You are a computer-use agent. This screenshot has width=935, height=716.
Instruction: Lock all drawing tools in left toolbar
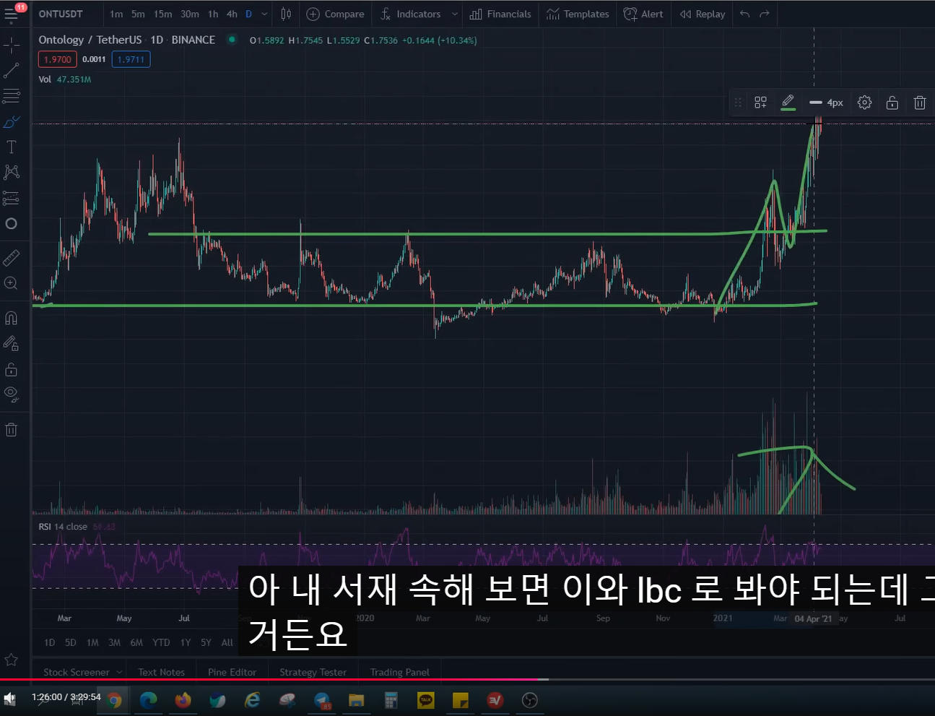[12, 370]
